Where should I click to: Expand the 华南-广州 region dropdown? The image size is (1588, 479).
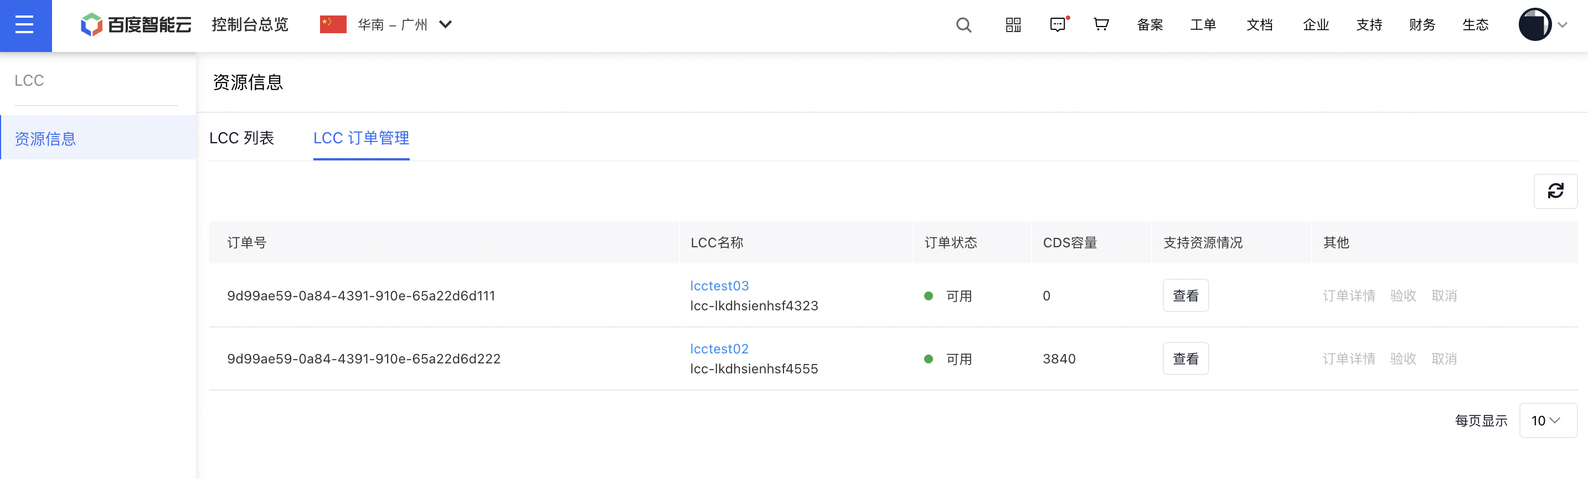(x=446, y=25)
